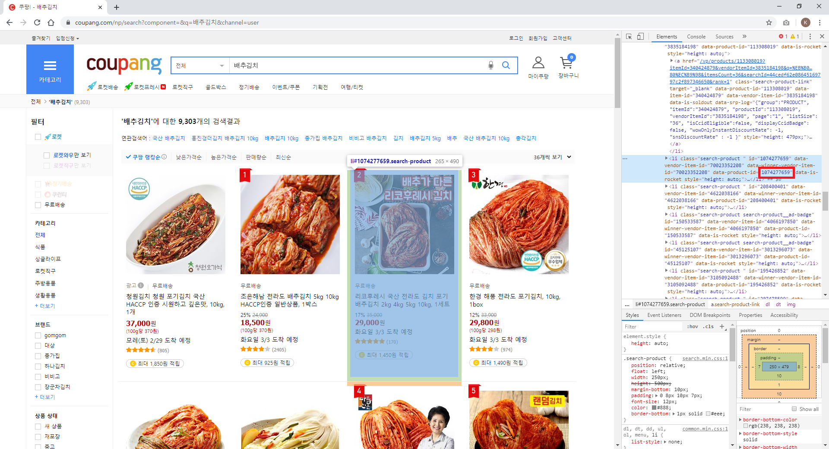
Task: Check the 종가집 brand box
Action: [38, 356]
